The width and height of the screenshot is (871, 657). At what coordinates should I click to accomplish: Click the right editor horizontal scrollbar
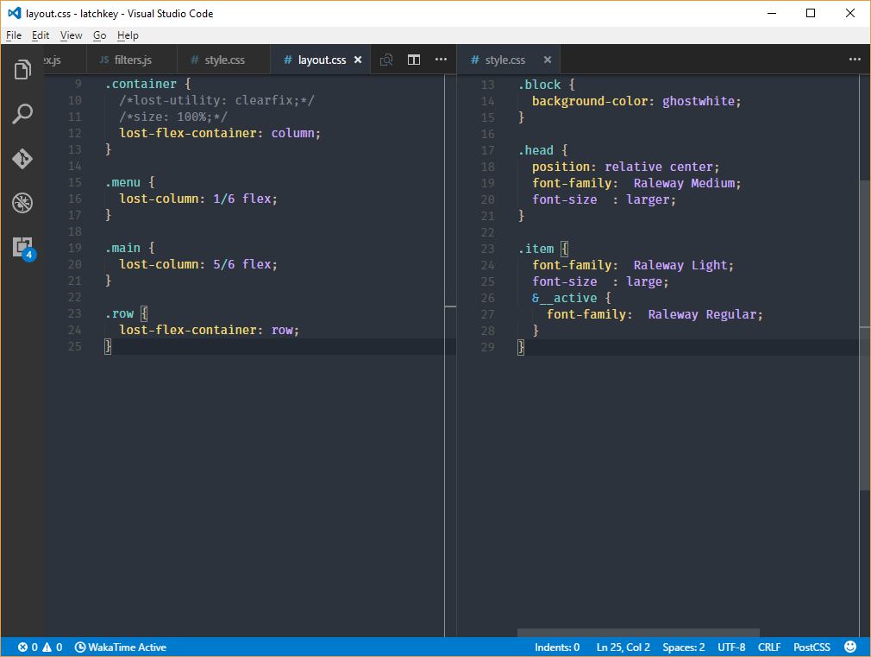(x=638, y=633)
